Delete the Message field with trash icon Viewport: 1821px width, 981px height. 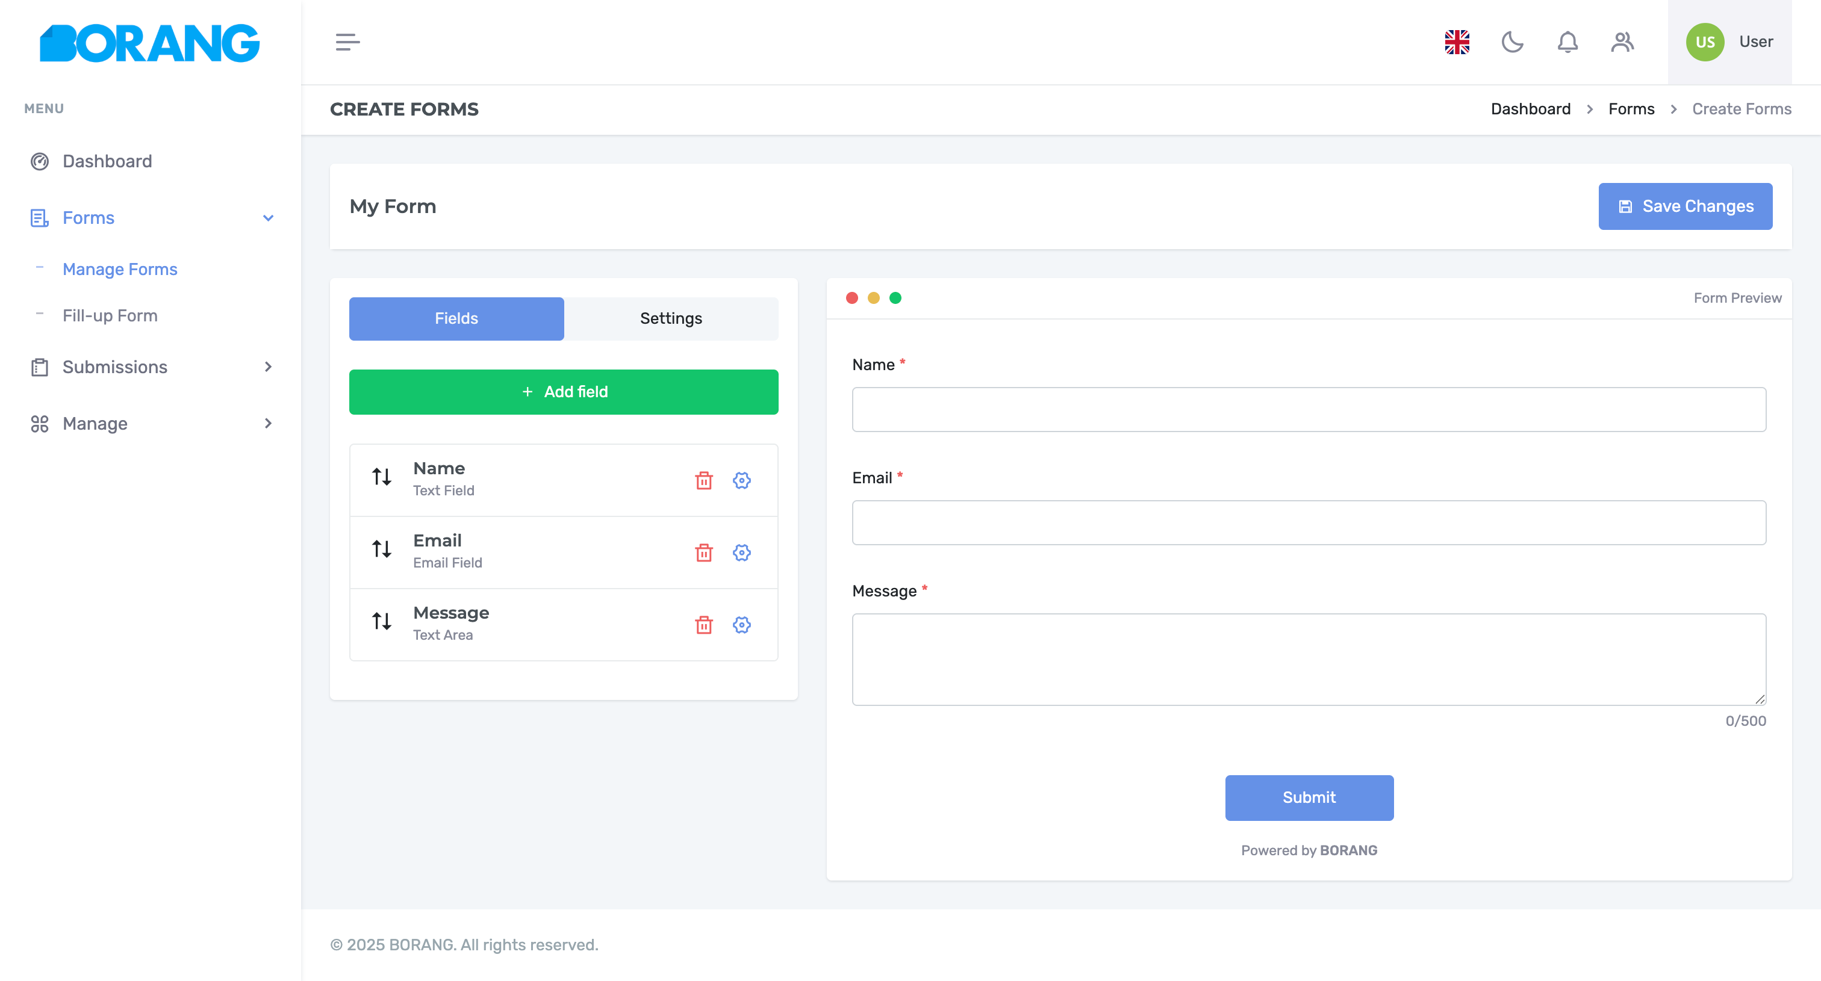pyautogui.click(x=704, y=625)
